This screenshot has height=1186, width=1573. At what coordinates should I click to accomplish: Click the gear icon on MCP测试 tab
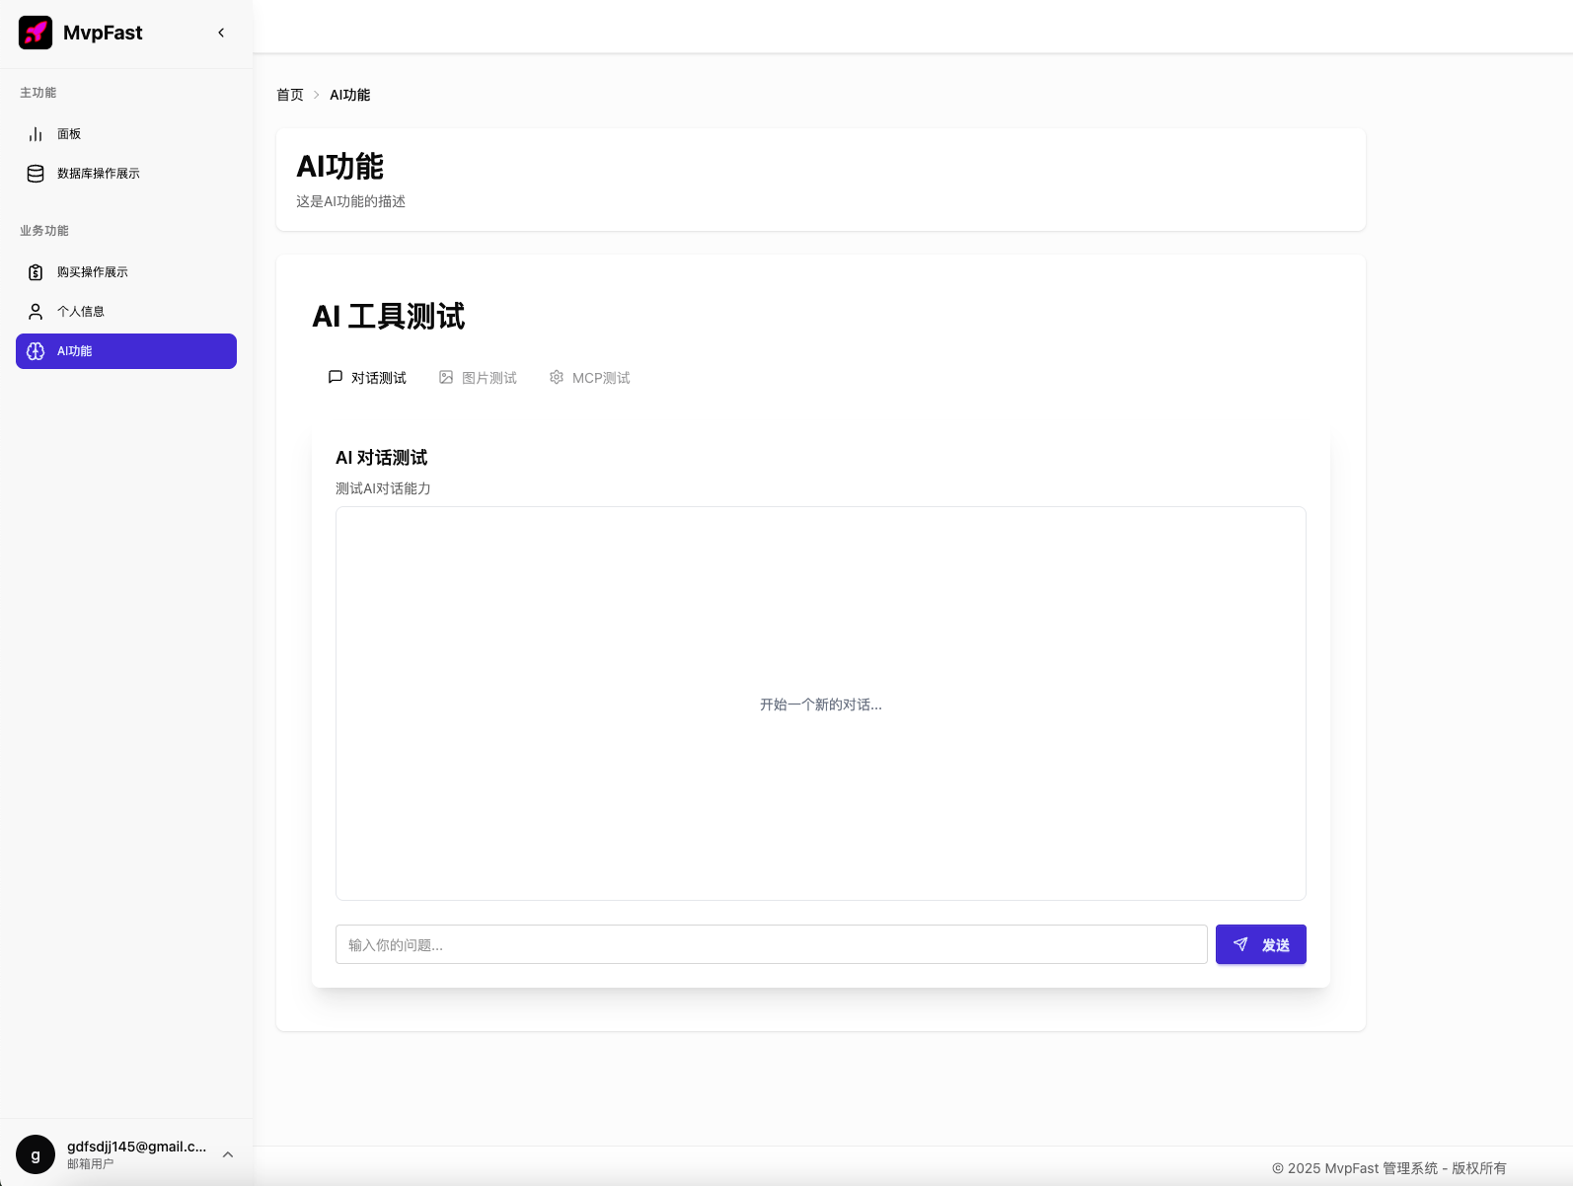point(557,377)
